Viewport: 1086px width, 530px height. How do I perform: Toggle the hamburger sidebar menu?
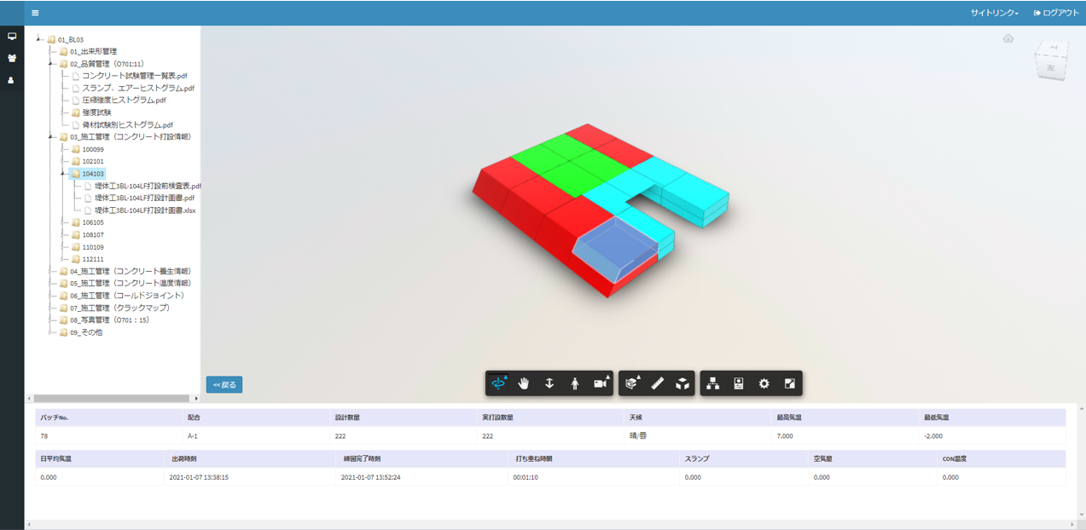tap(35, 13)
